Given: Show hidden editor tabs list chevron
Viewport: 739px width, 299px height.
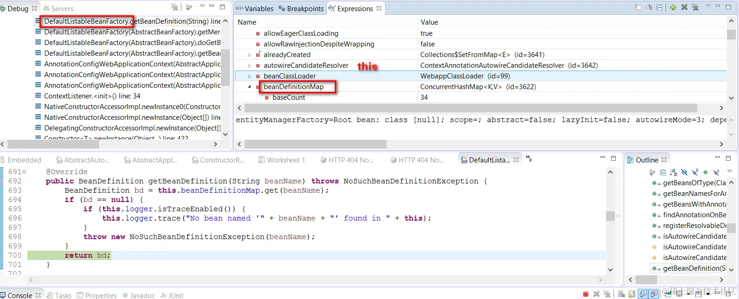Looking at the screenshot, I should [529, 158].
